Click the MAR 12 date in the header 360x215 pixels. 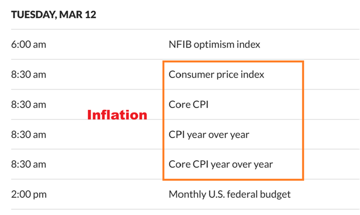pos(78,14)
